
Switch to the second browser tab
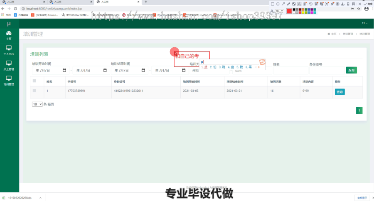tap(71, 2)
